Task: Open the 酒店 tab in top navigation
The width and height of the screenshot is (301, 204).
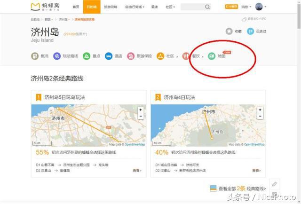Action: [154, 7]
